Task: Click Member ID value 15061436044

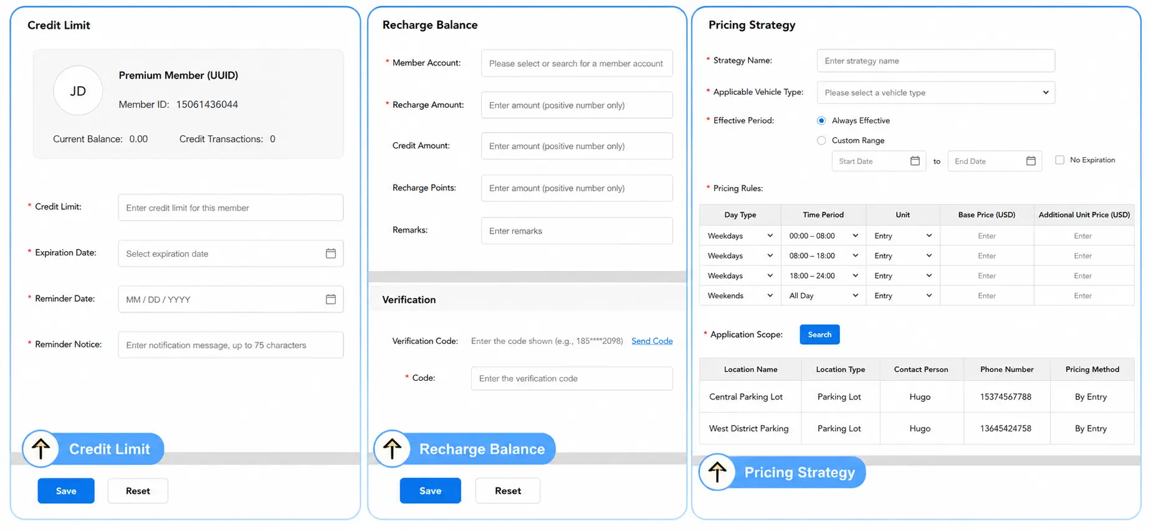Action: (x=207, y=104)
